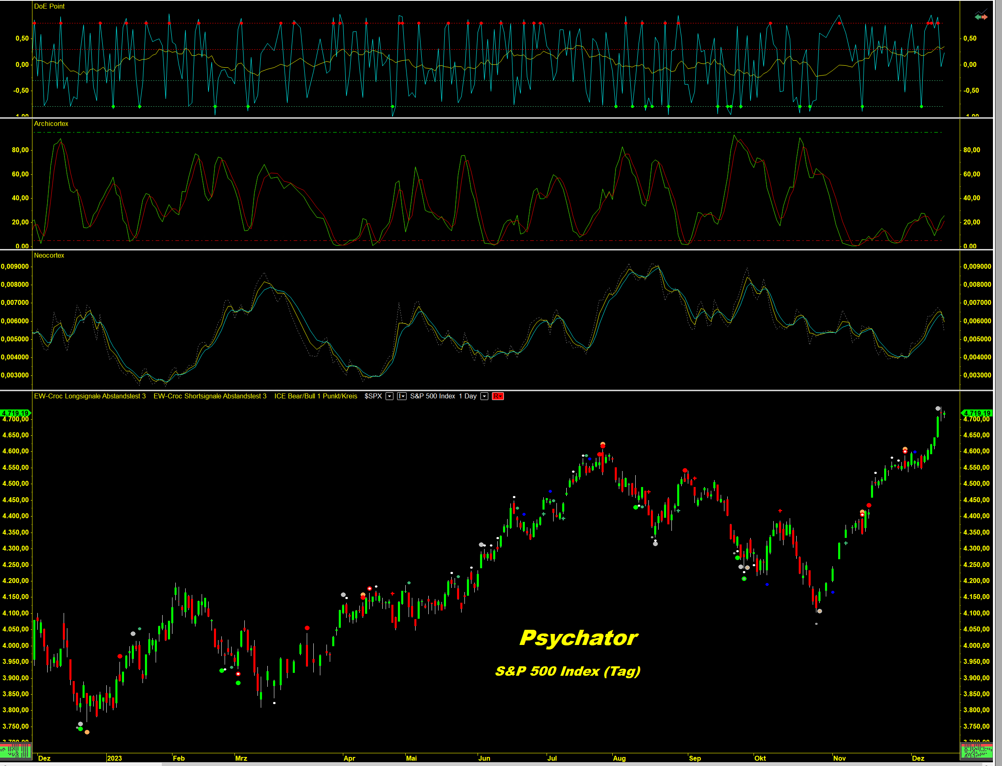Click the bar-type I selector icon
This screenshot has width=1002, height=766.
pos(402,396)
